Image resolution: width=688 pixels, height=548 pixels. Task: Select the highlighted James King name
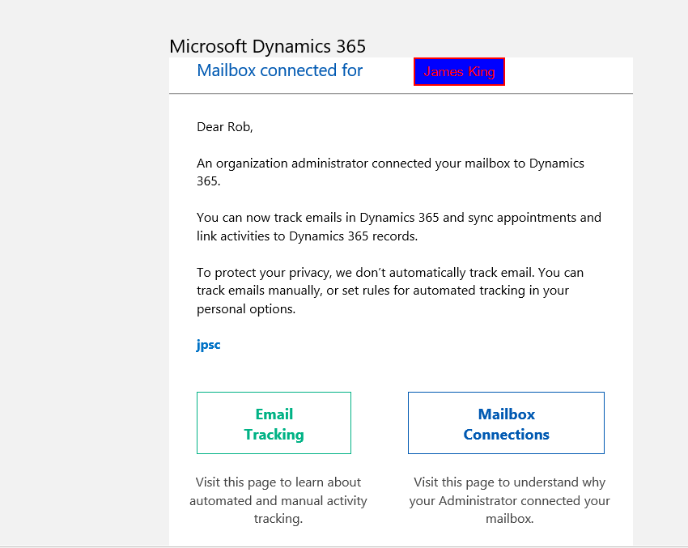coord(459,71)
